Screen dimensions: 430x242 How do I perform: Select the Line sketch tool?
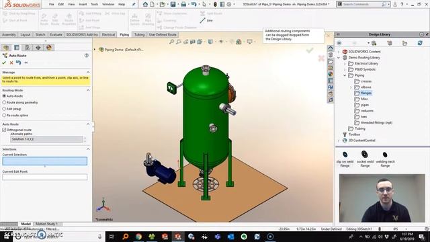206,20
